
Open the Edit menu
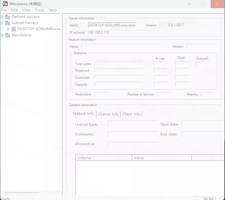pos(14,10)
